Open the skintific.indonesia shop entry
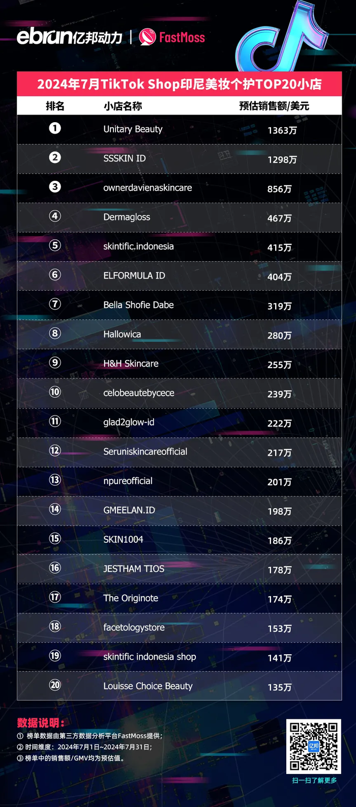The height and width of the screenshot is (807, 356). [138, 246]
